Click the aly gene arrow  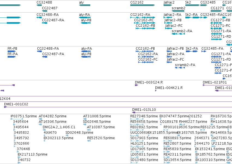85,5
